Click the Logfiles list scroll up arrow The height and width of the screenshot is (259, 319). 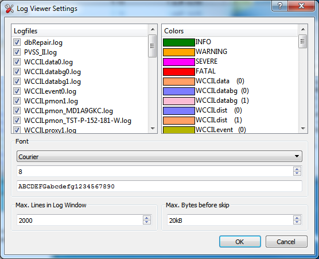[153, 29]
